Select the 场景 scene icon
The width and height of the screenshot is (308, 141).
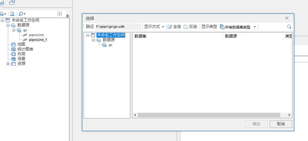[x=13, y=59]
